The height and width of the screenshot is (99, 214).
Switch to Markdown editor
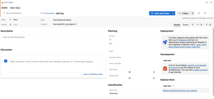point(93,74)
